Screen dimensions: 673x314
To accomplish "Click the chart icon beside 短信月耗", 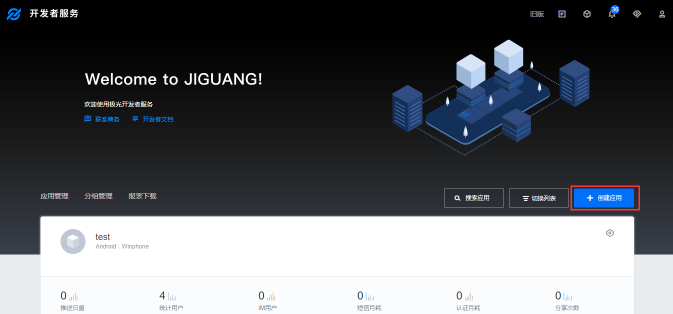I will [x=370, y=296].
